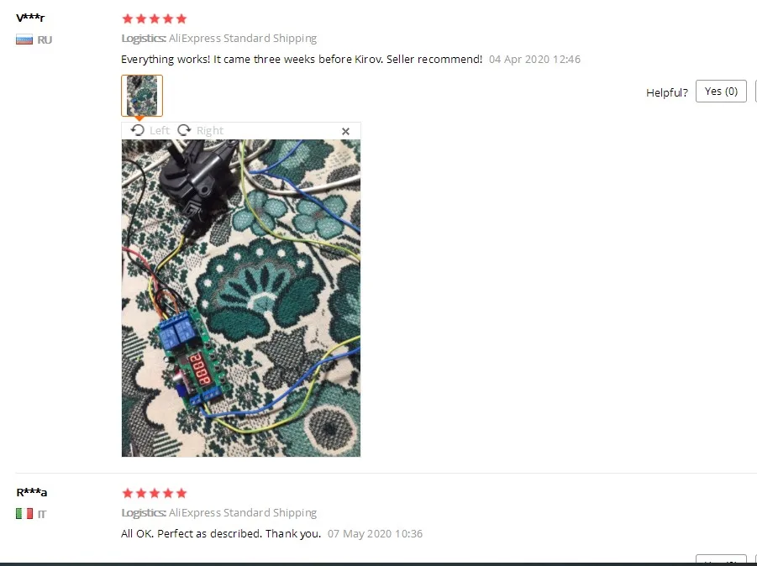Click the "Everything works!" review text
The image size is (757, 566).
302,60
